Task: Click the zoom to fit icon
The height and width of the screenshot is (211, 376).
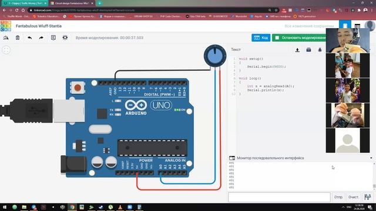Action: click(6, 50)
